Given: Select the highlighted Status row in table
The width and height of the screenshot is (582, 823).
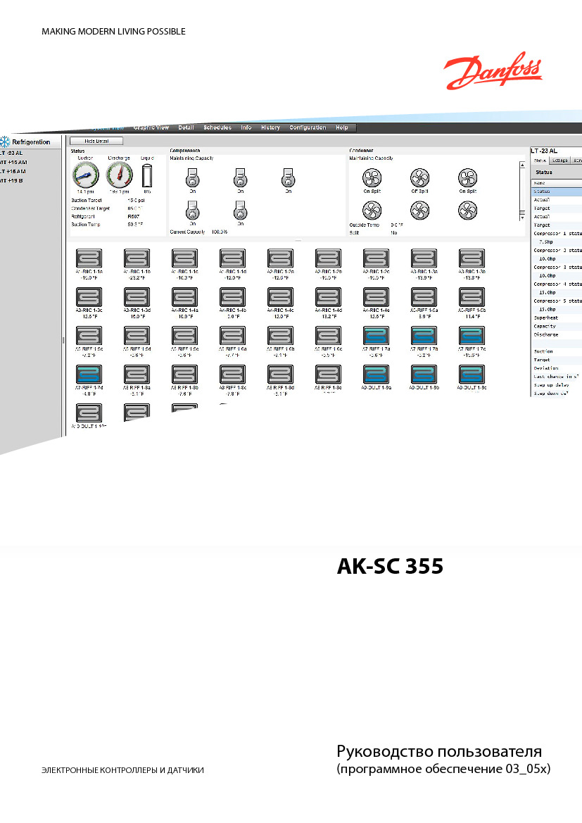Looking at the screenshot, I should [557, 191].
